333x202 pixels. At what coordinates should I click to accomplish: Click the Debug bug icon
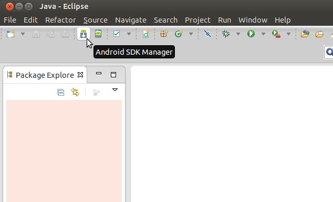pos(226,34)
